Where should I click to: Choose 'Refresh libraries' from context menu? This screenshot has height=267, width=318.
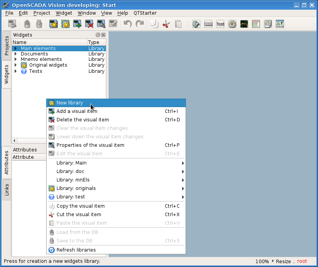[x=116, y=250]
